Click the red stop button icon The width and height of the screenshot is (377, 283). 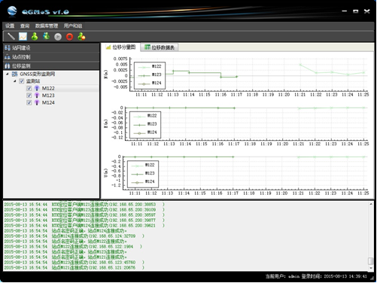(69, 37)
